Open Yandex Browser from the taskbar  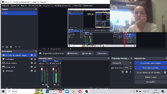pyautogui.click(x=54, y=91)
